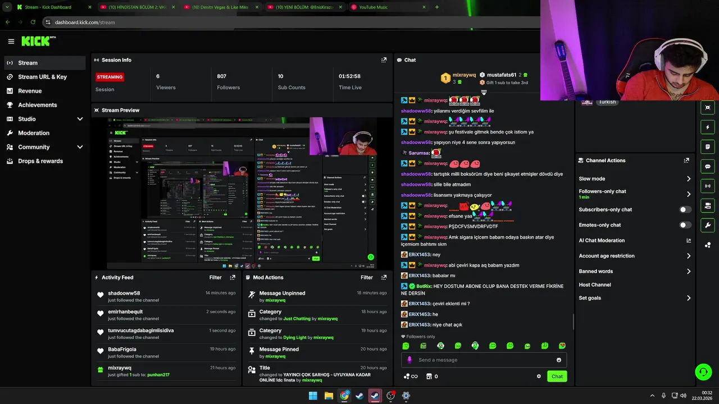This screenshot has height=404, width=719.
Task: Click the Dying Light category link
Action: click(295, 338)
